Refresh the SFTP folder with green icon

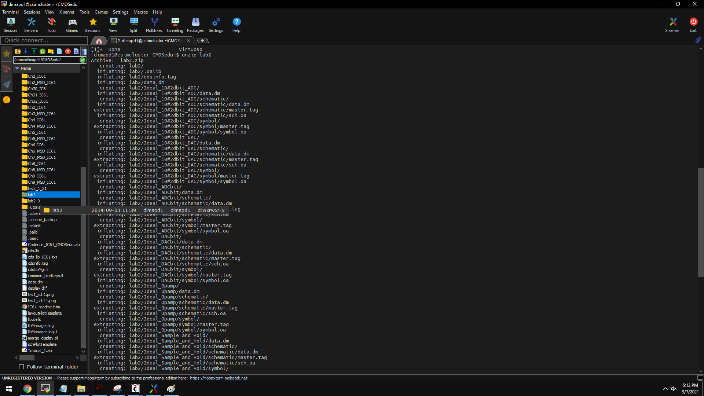[43, 51]
